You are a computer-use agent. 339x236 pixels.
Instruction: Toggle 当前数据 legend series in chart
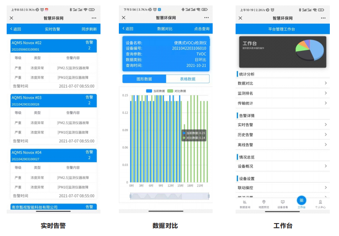click(156, 91)
